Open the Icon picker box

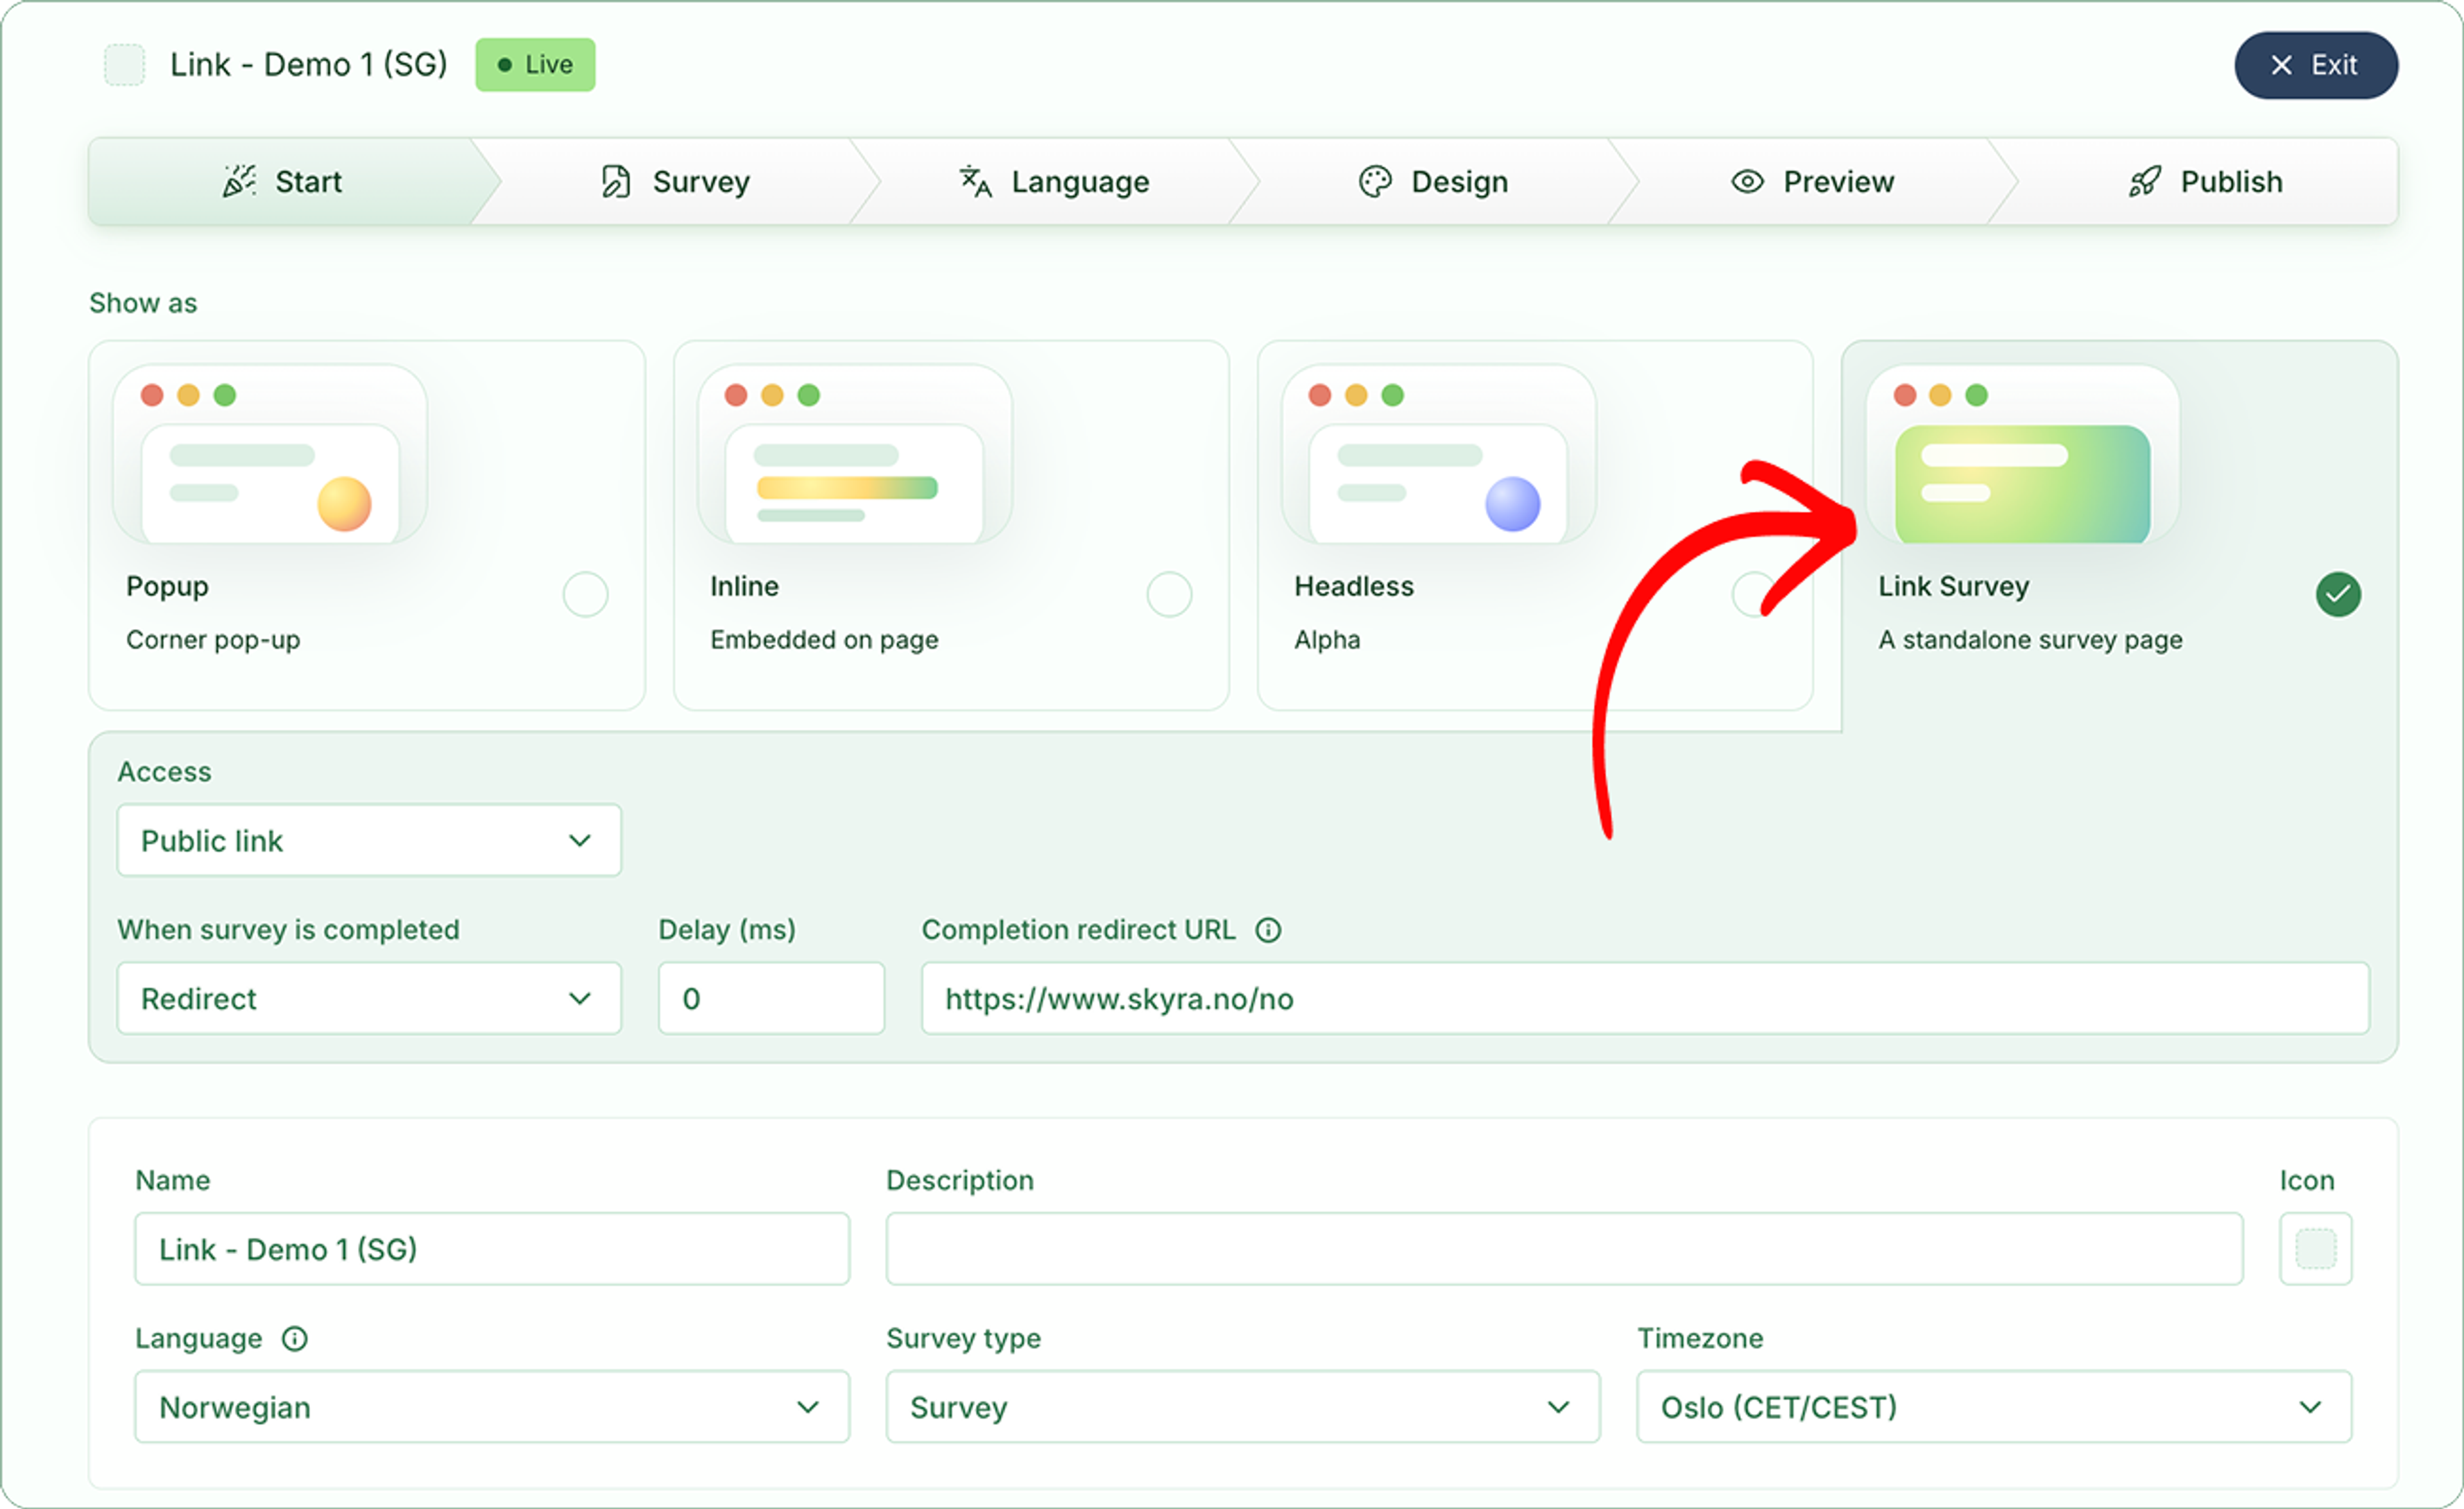click(x=2316, y=1249)
